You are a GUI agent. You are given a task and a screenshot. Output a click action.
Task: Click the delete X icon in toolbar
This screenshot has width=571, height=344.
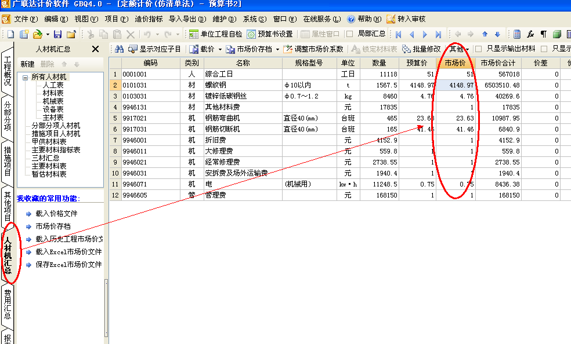coord(131,34)
